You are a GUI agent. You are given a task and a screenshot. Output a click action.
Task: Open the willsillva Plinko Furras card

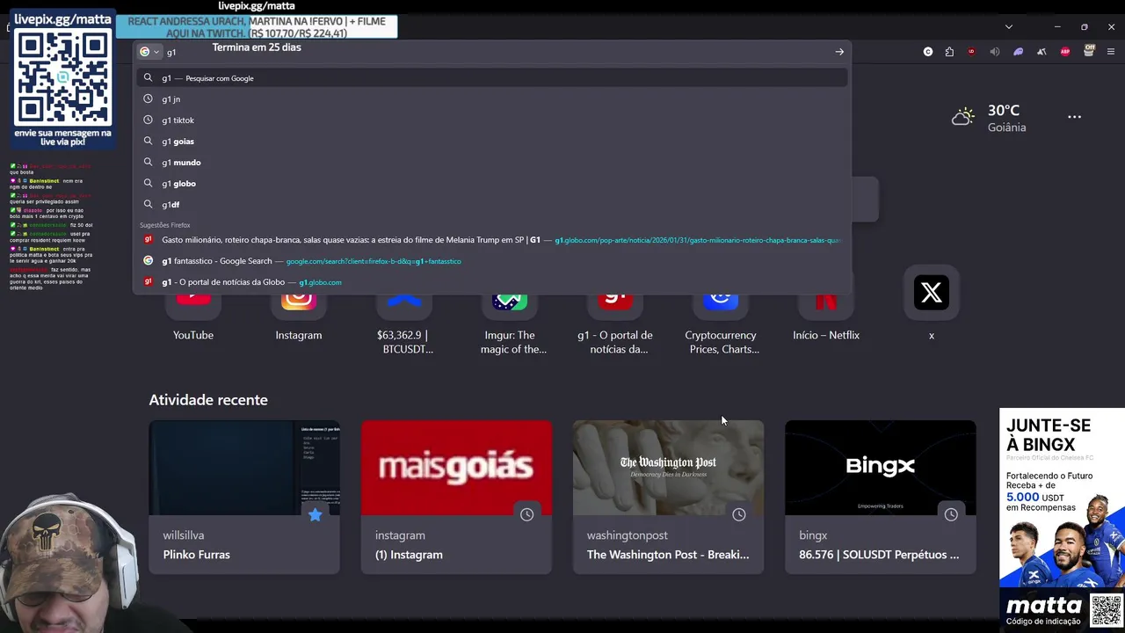(244, 498)
